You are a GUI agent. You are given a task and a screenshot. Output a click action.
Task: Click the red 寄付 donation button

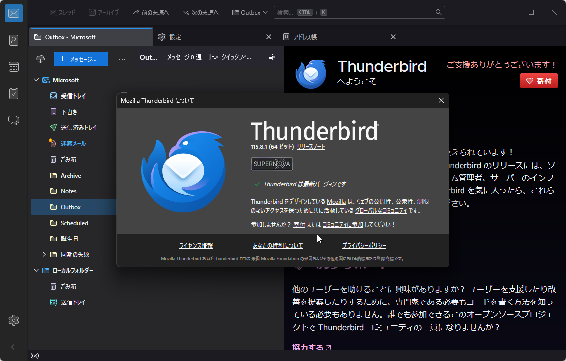(x=539, y=81)
